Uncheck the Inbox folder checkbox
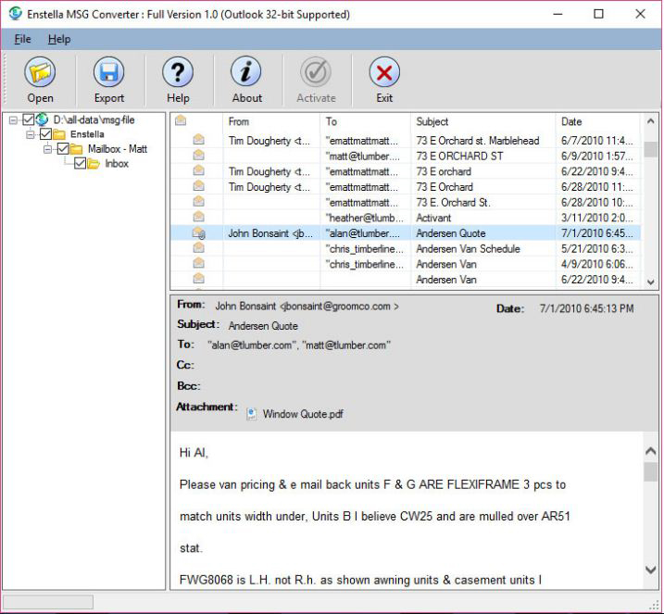The height and width of the screenshot is (614, 664). coord(80,163)
